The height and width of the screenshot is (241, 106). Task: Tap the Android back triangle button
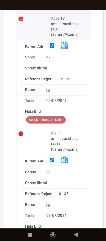tap(76, 235)
